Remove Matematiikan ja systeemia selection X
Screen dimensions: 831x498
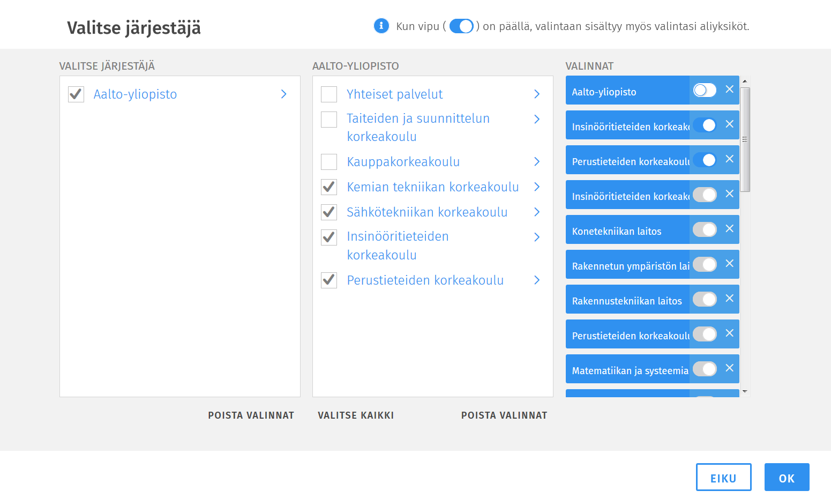(729, 368)
